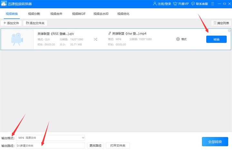Screen dimensions: 232x150
Task: Switch to 视频合并 tab
Action: click(x=56, y=14)
